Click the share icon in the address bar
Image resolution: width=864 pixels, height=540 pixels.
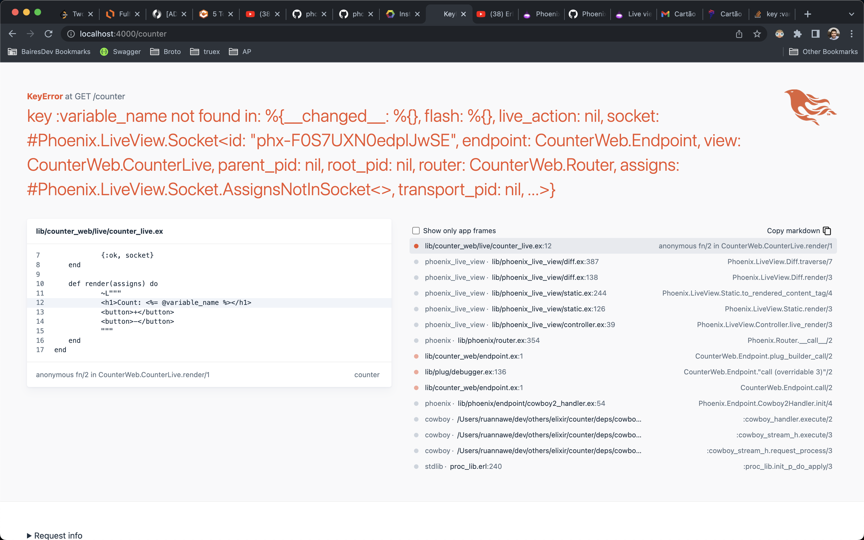[x=739, y=34]
